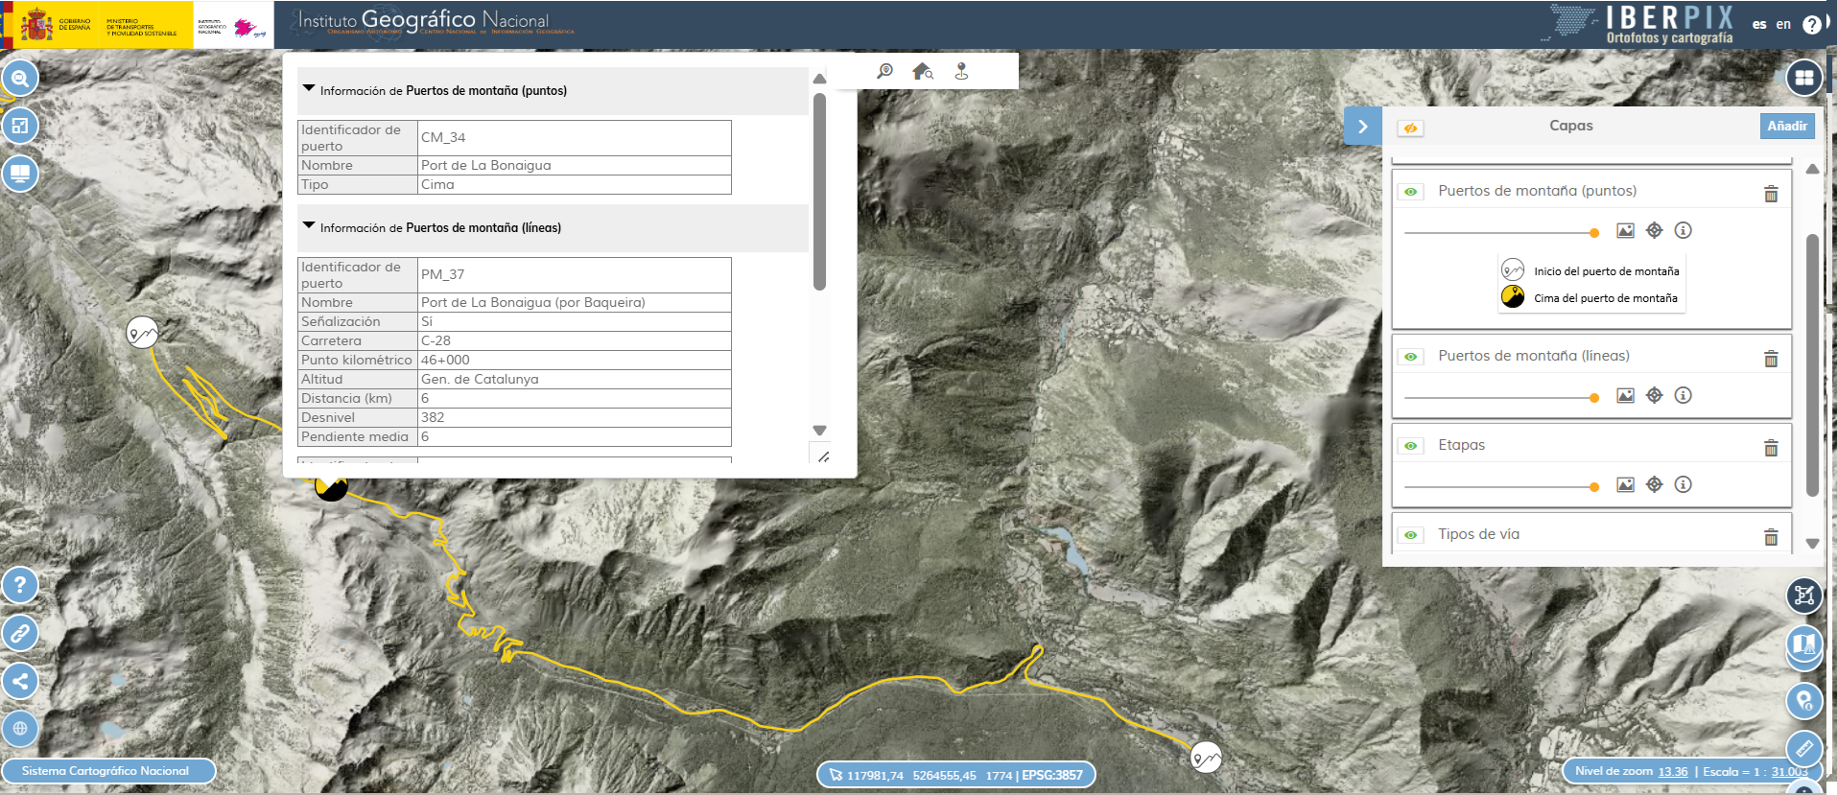
Task: Show info for the Etapas layer
Action: [1683, 484]
